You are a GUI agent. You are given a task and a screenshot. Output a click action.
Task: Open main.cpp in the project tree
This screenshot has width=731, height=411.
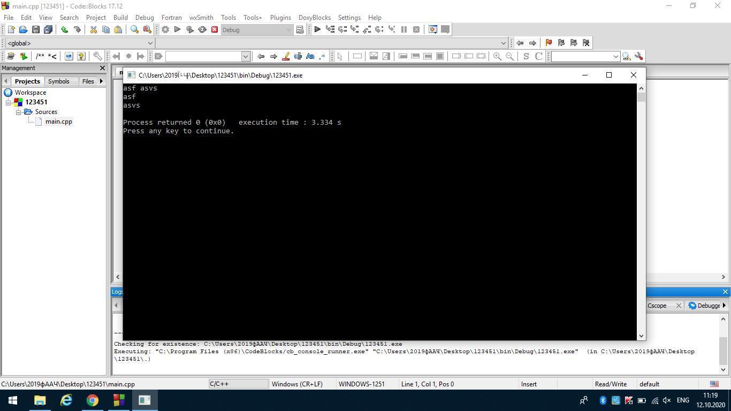[x=58, y=121]
